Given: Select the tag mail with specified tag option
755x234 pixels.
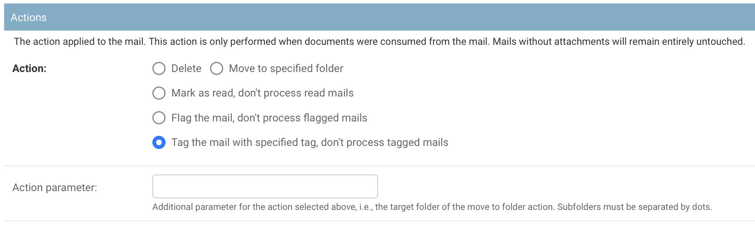Looking at the screenshot, I should click(x=159, y=142).
